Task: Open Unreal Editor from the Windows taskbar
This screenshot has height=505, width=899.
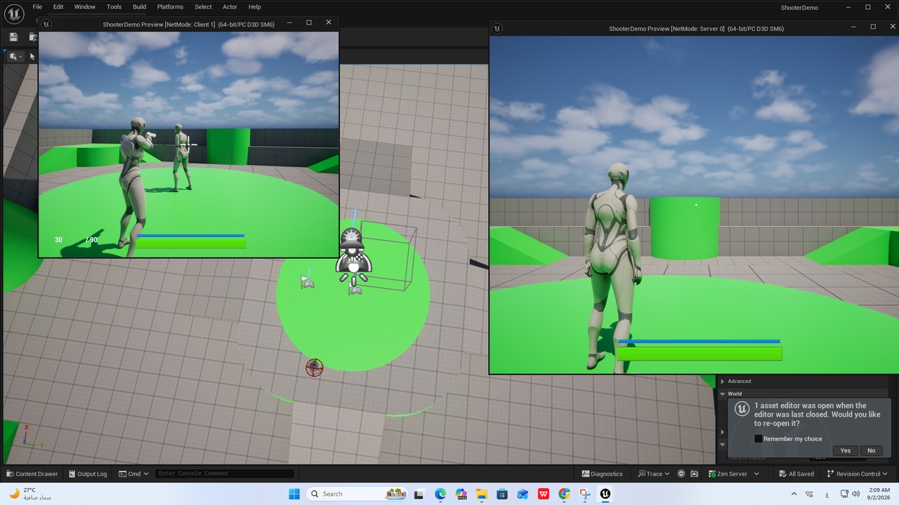Action: 605,494
